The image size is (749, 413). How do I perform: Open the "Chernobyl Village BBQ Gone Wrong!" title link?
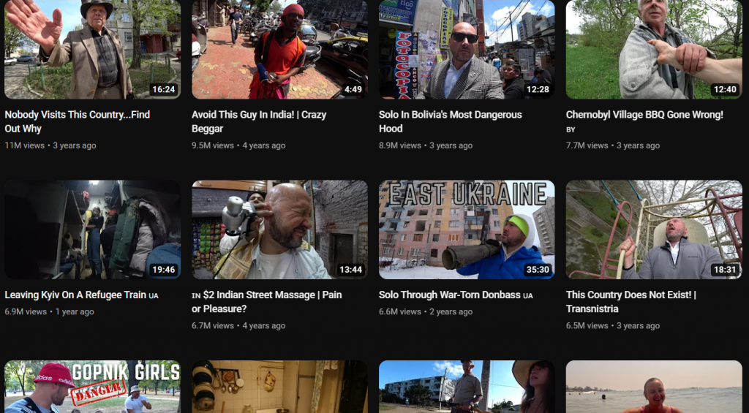pyautogui.click(x=644, y=115)
